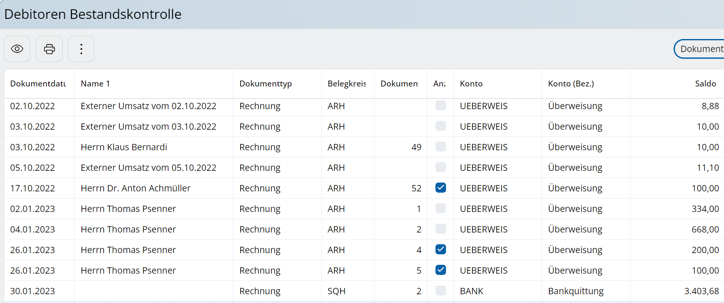The width and height of the screenshot is (724, 303).
Task: Uncheck the checkbox for Herrn Dr. Anton Achmüller
Action: (441, 188)
